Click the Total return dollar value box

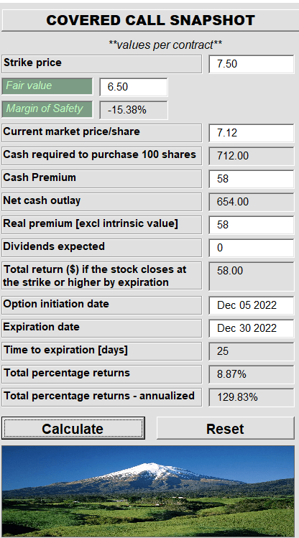point(252,277)
